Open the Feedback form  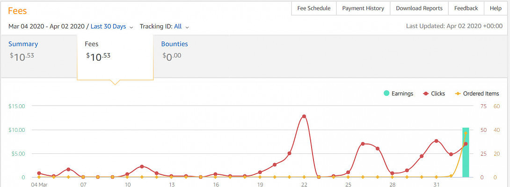point(466,8)
